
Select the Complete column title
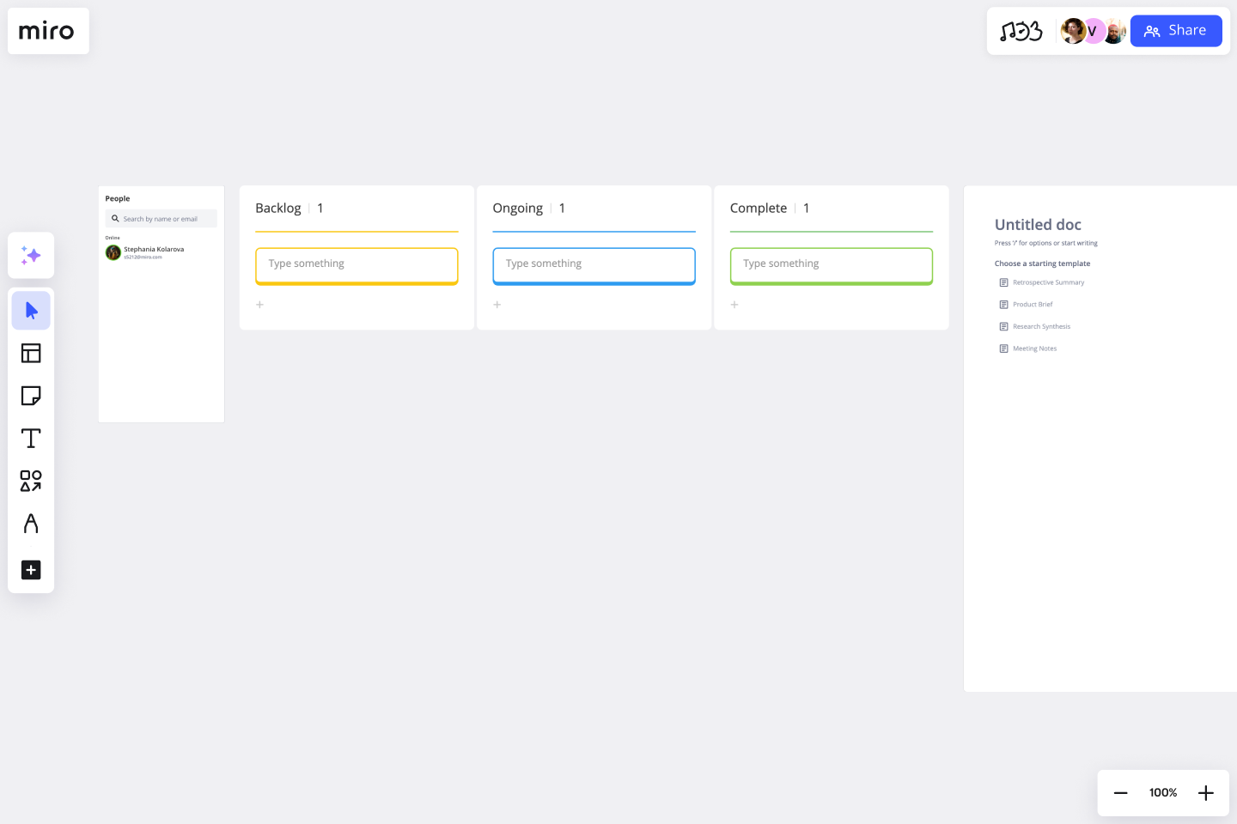(759, 209)
